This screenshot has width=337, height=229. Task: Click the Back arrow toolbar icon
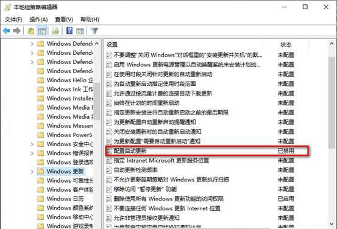7,31
